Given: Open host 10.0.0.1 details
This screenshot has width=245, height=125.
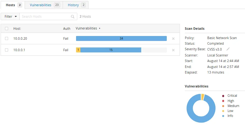Looking at the screenshot, I should [19, 50].
